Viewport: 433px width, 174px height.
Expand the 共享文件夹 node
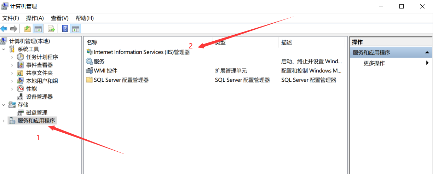click(x=12, y=73)
